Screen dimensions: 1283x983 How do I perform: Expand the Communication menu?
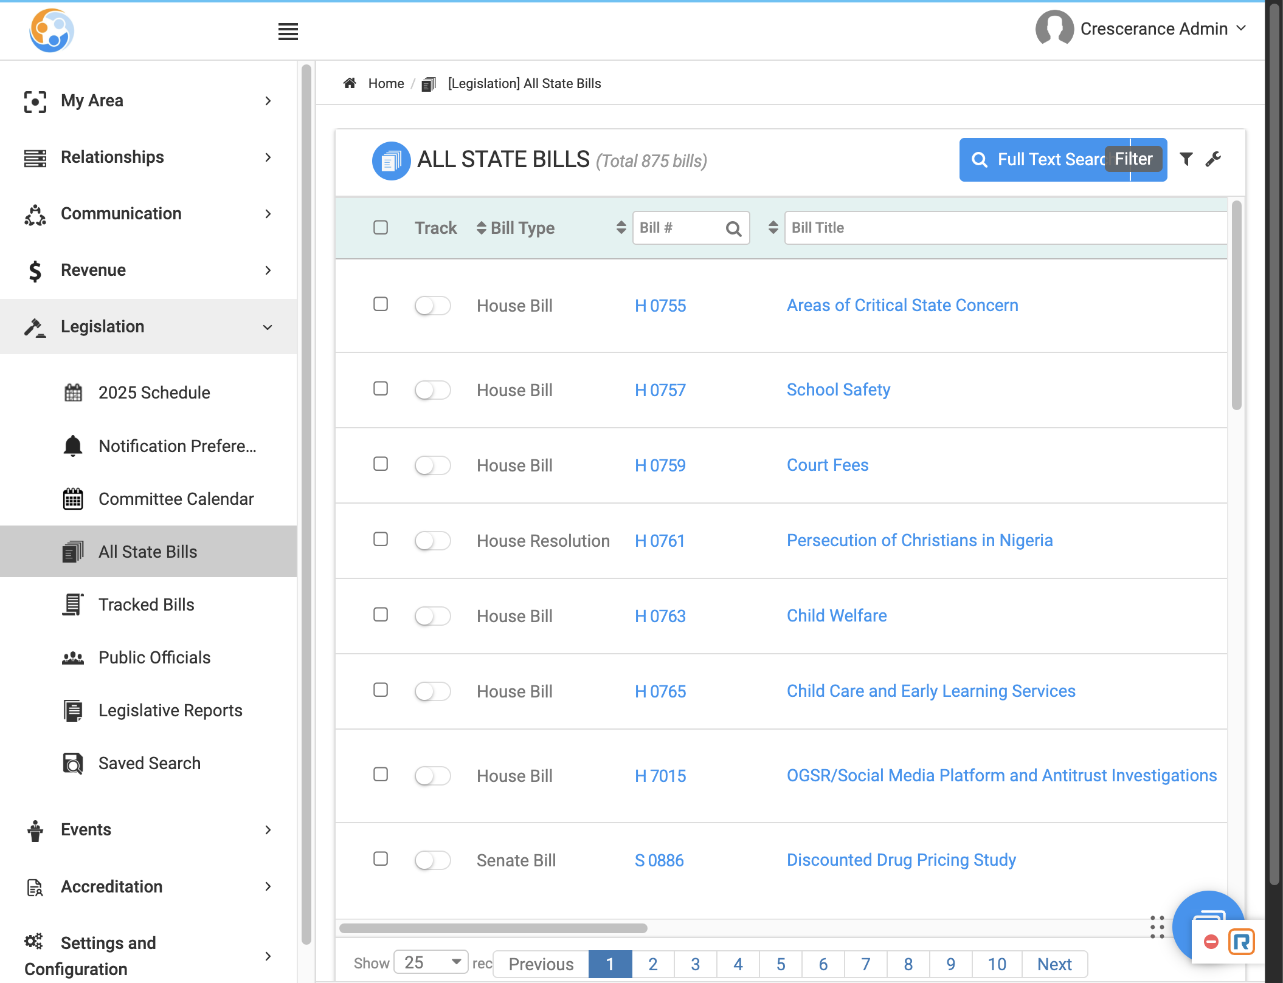point(148,214)
